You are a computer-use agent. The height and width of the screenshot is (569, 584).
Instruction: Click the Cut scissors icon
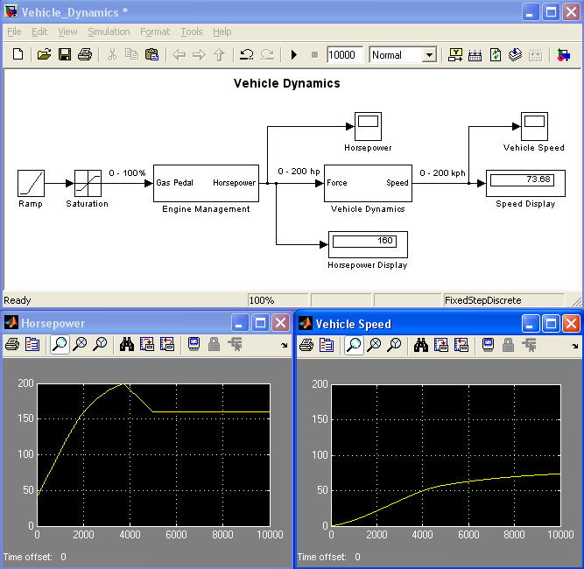[x=112, y=55]
